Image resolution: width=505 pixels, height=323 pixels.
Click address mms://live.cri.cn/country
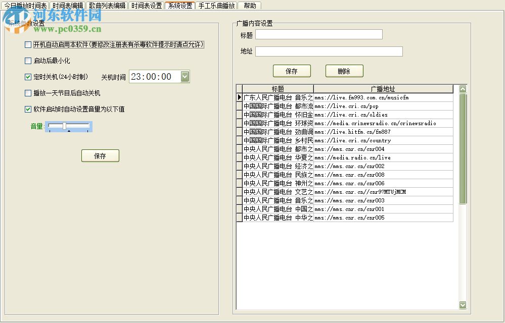point(353,140)
